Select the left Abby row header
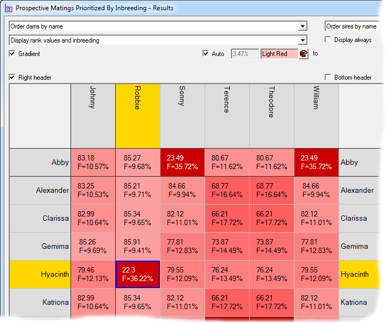Screen dimensions: 387x322 (40, 162)
